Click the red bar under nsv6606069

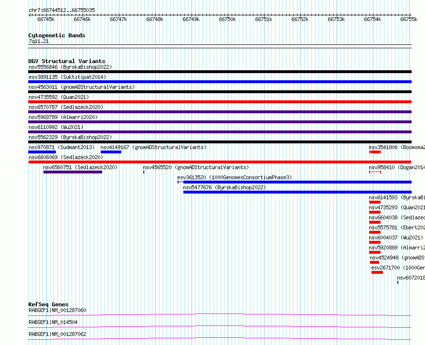coord(220,162)
